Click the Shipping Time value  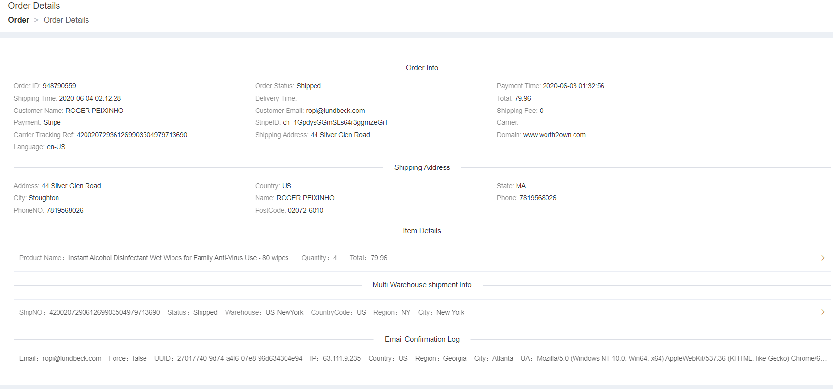coord(90,98)
